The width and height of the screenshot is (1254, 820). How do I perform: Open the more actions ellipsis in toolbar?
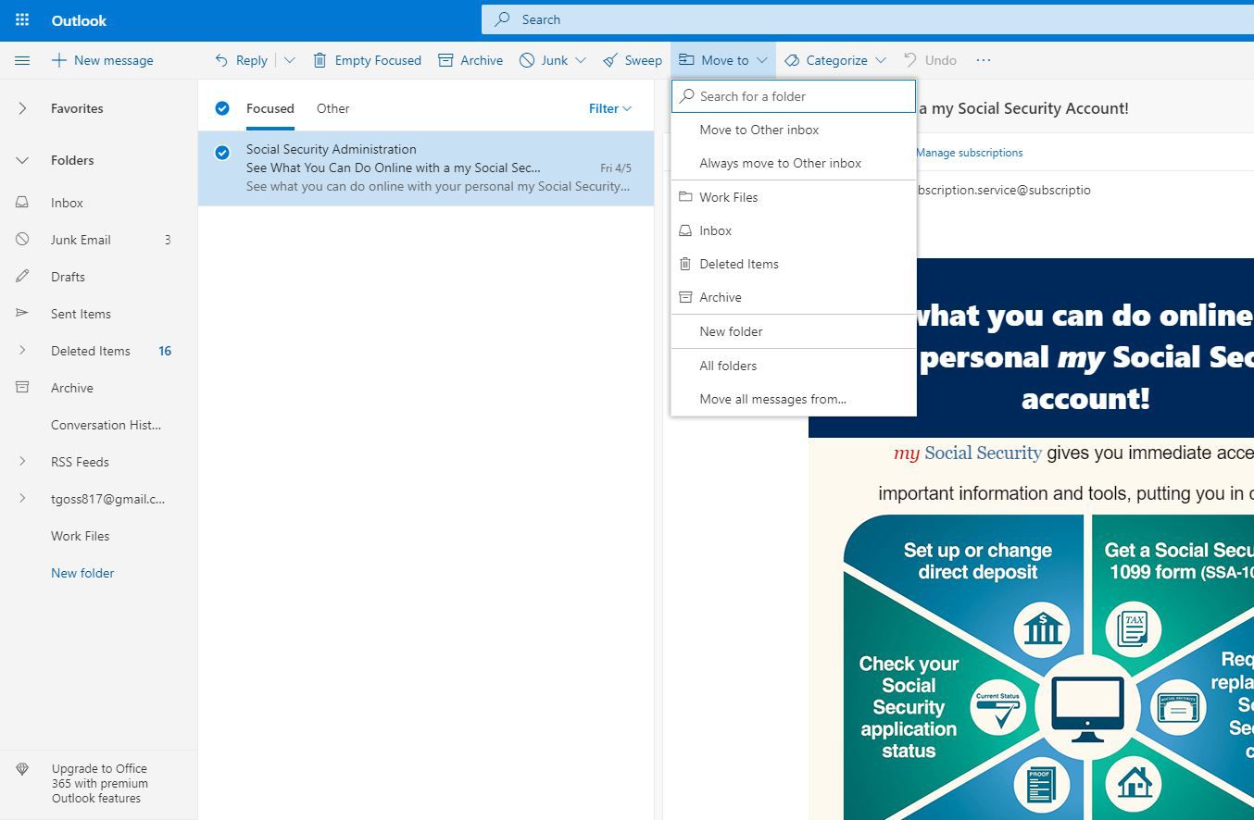coord(984,60)
